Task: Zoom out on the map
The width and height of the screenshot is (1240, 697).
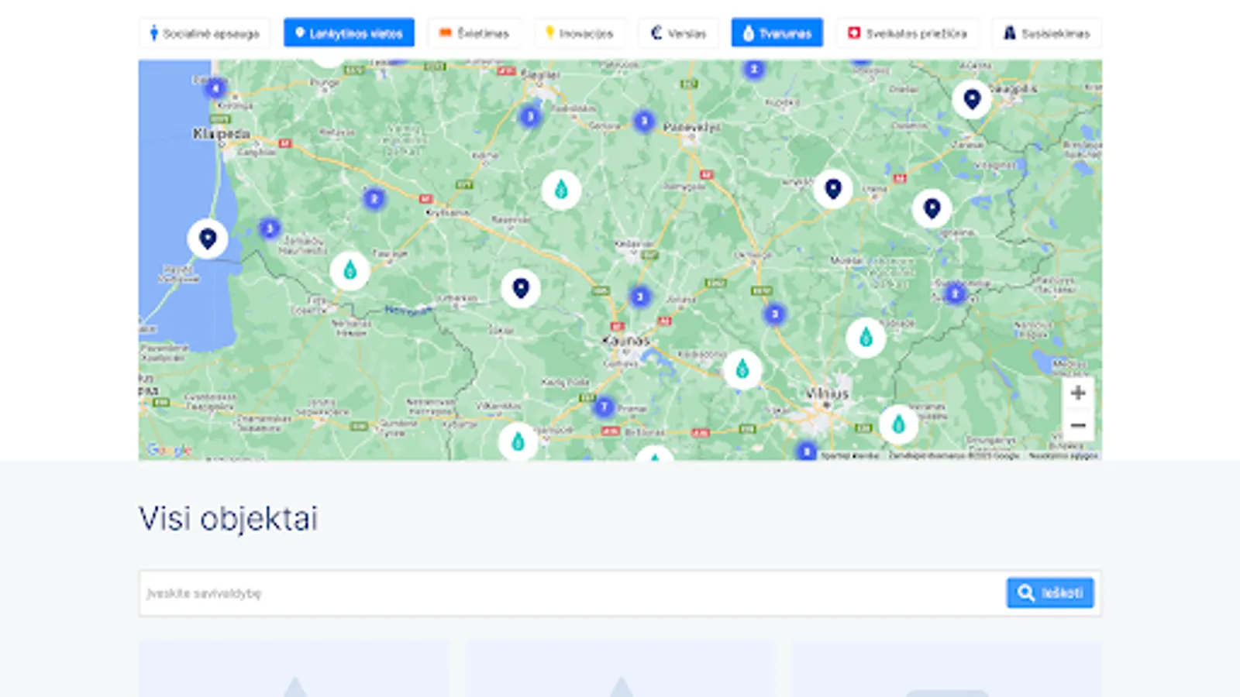Action: pyautogui.click(x=1078, y=425)
